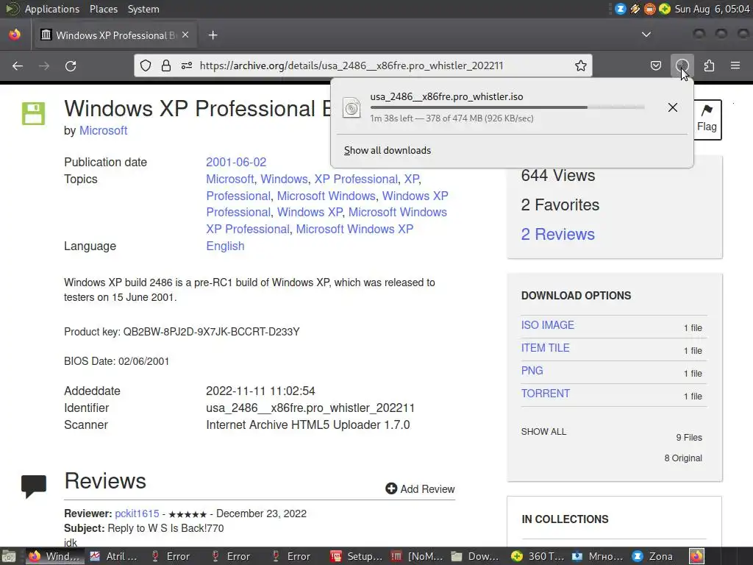Switch to 360 T... taskbar window
Image resolution: width=753 pixels, height=565 pixels.
[x=537, y=556]
